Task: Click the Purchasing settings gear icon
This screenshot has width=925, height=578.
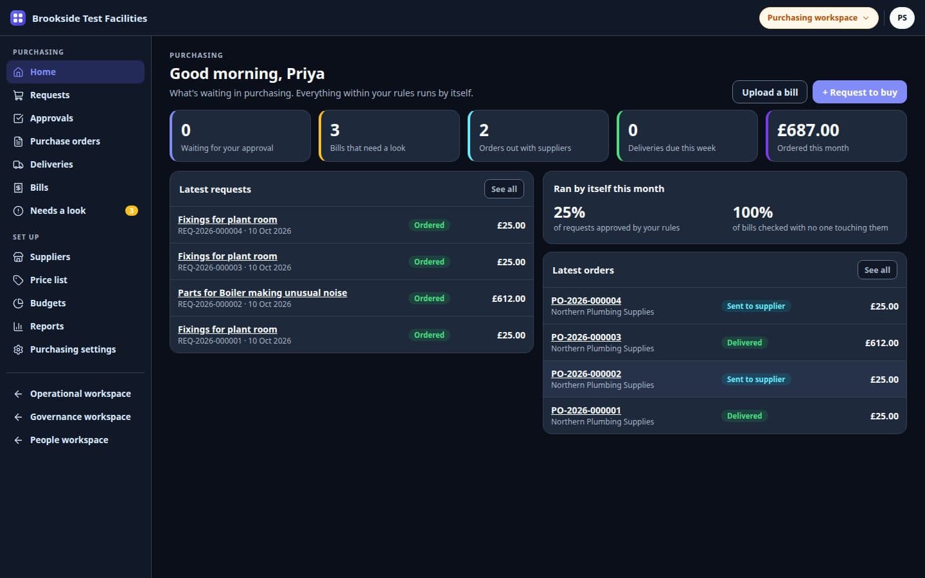Action: (x=19, y=349)
